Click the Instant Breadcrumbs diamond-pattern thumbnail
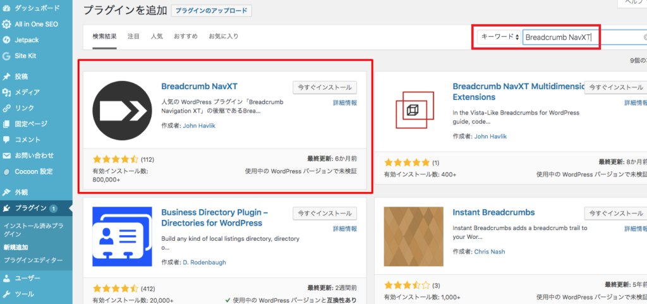 click(413, 236)
